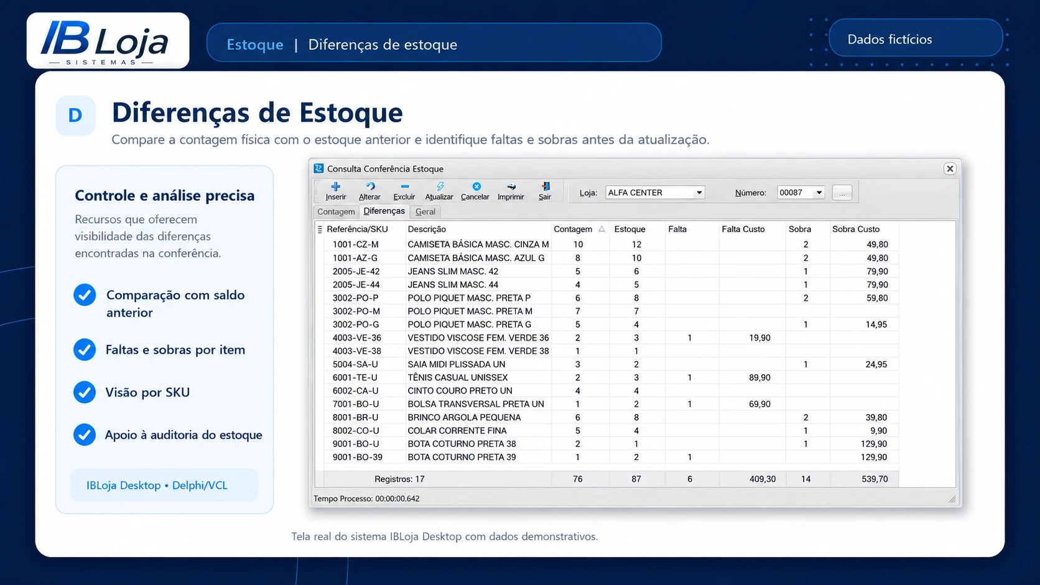Click the blue D badge icon

pos(75,116)
